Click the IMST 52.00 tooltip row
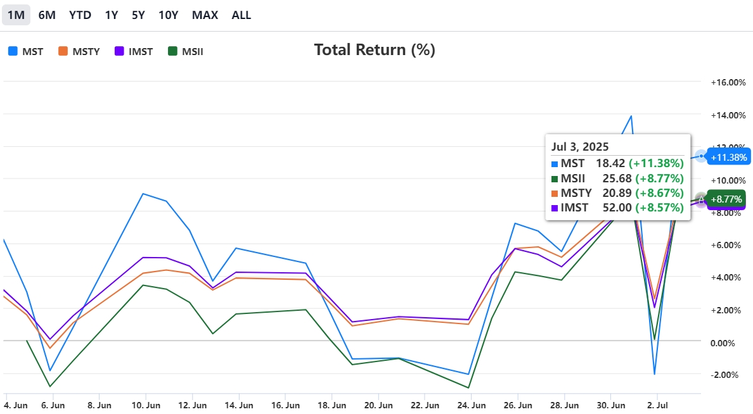The width and height of the screenshot is (753, 414). (617, 208)
